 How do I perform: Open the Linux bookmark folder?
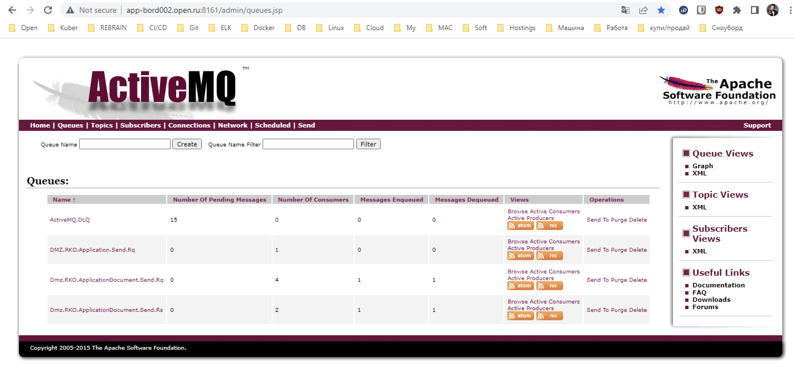point(330,28)
